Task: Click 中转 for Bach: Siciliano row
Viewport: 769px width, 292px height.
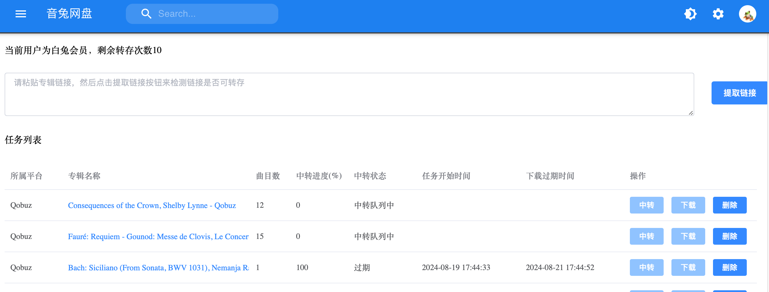Action: pos(646,267)
